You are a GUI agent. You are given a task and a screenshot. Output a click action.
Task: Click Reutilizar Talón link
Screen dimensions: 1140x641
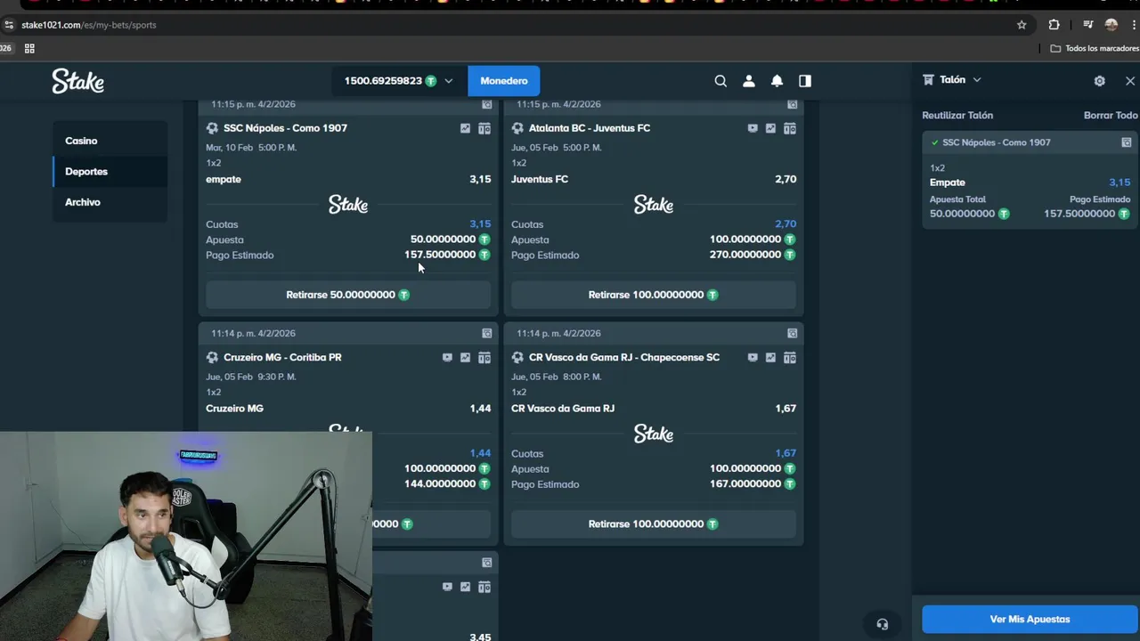(957, 116)
